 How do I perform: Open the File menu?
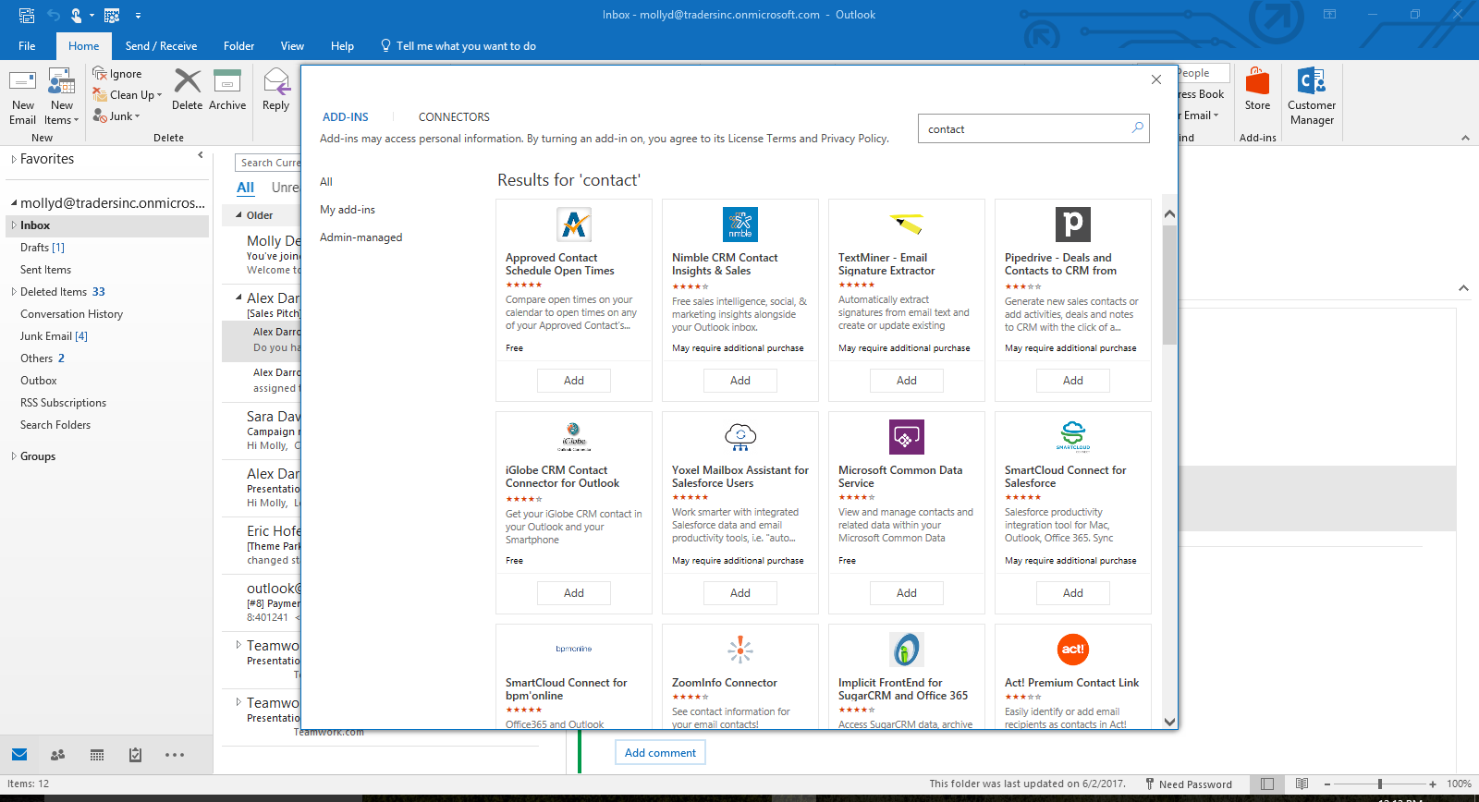[27, 46]
